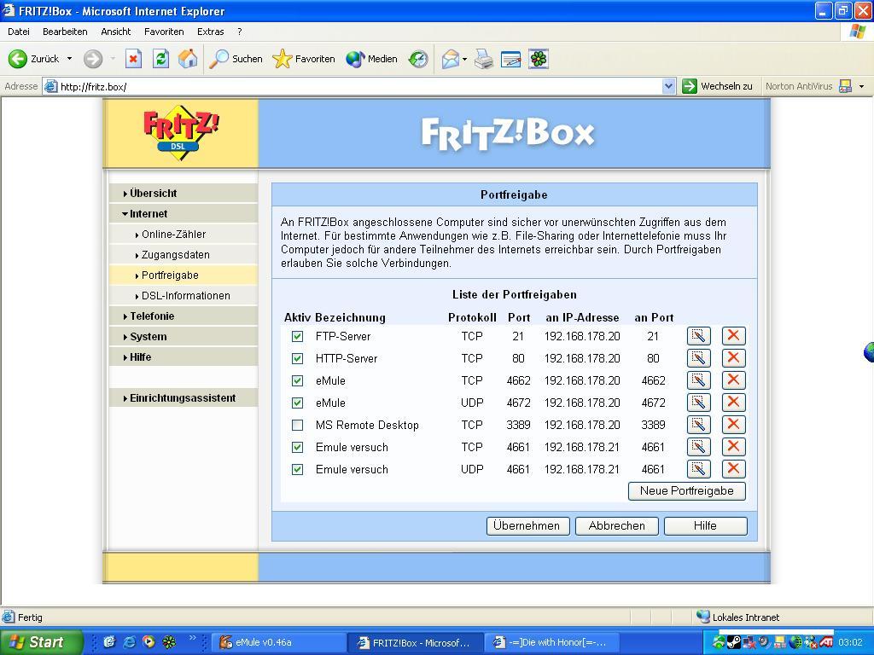
Task: Expand the Telefonie navigation section
Action: [151, 316]
